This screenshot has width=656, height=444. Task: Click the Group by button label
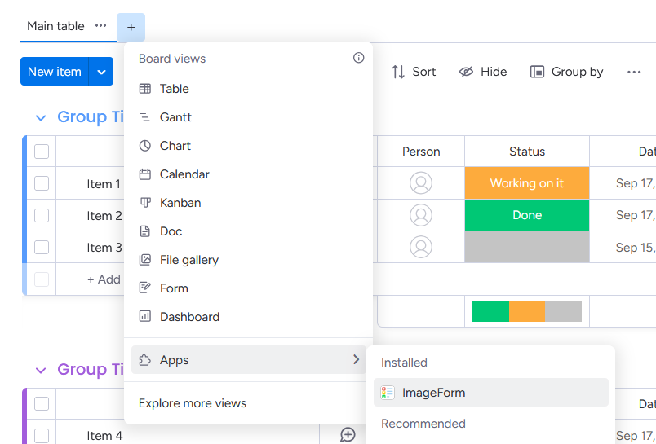578,72
